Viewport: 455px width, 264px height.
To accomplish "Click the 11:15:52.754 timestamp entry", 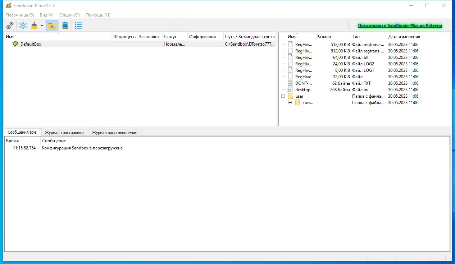I will (24, 148).
